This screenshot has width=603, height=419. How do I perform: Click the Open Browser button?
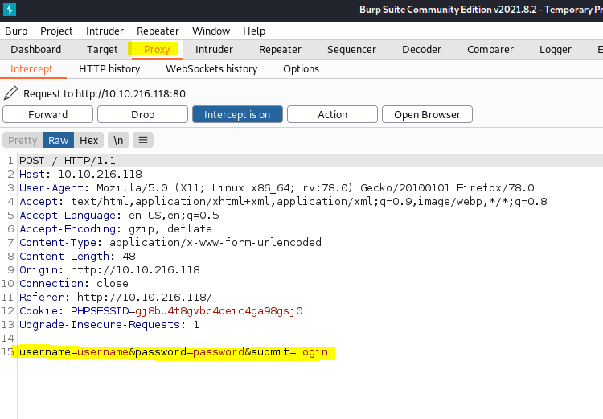point(427,114)
